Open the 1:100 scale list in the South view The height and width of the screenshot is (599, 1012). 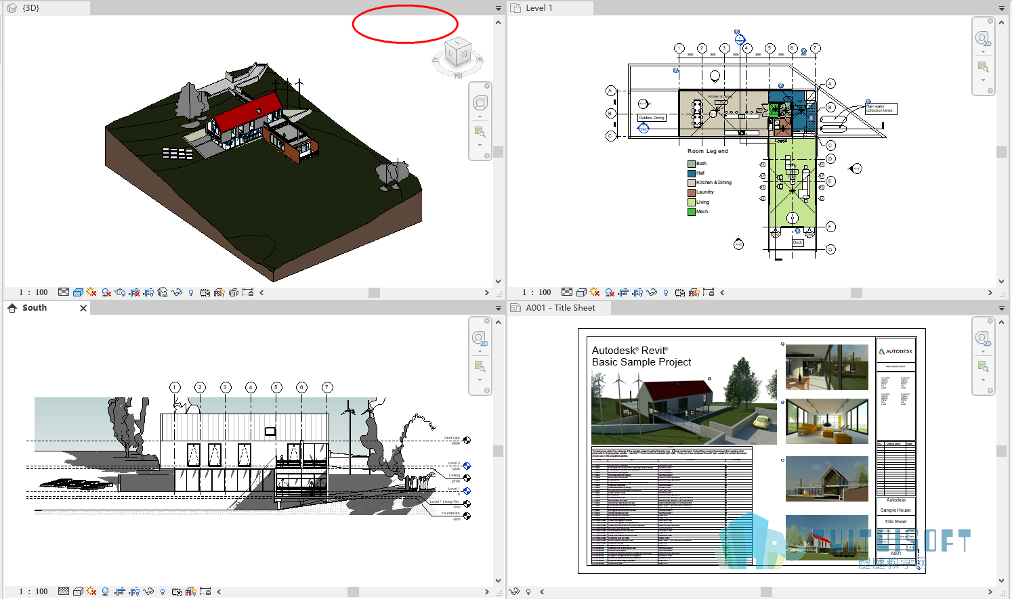tap(33, 592)
